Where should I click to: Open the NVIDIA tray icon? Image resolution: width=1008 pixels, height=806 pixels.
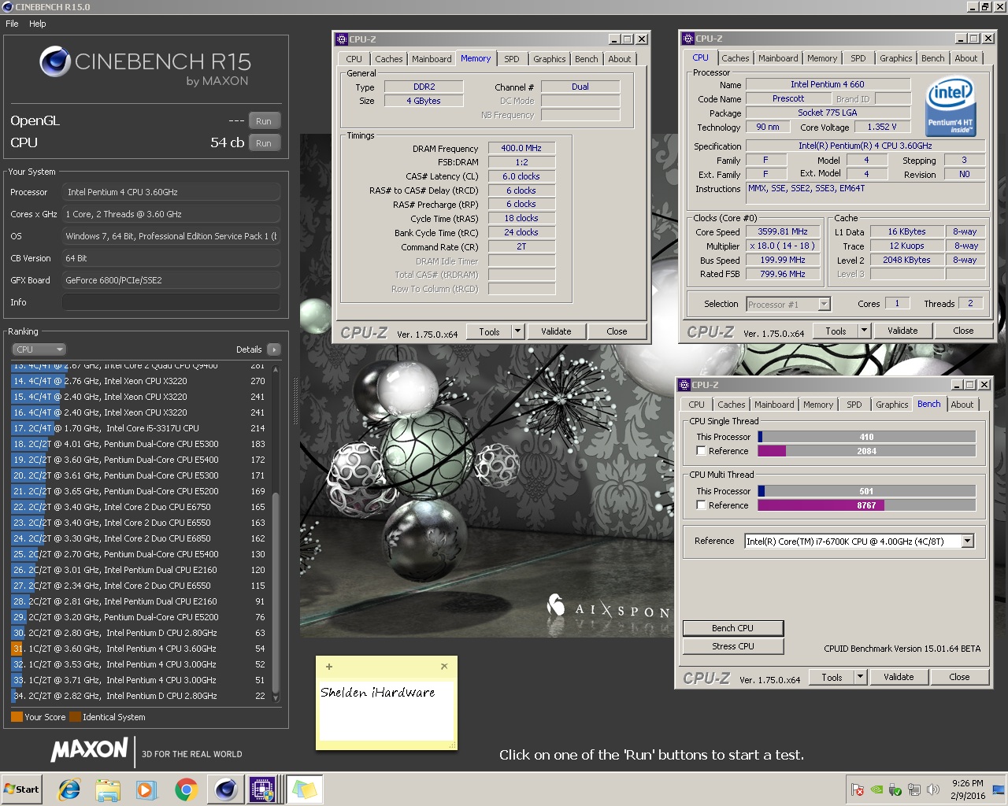point(876,789)
